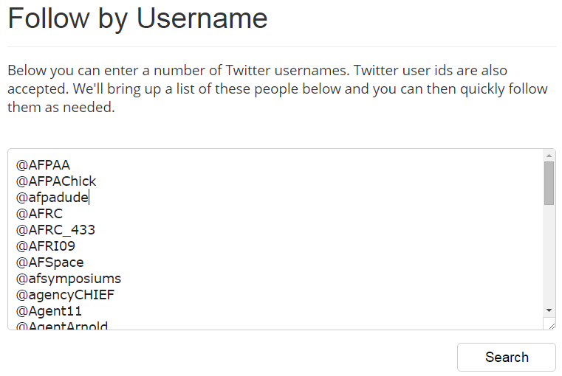Click the @AFRC_433 username entry
The image size is (562, 376).
[x=55, y=230]
